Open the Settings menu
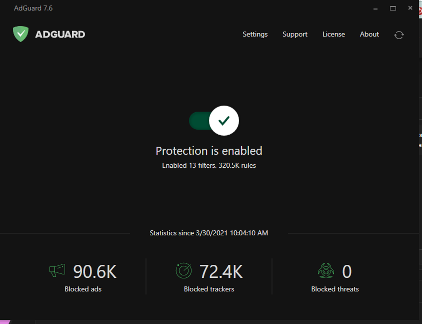The height and width of the screenshot is (324, 422). (255, 34)
